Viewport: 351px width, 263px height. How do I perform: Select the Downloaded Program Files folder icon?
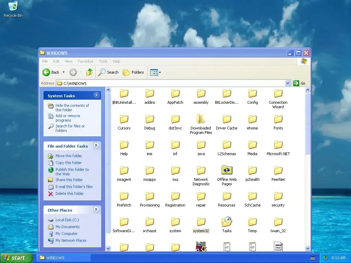201,119
